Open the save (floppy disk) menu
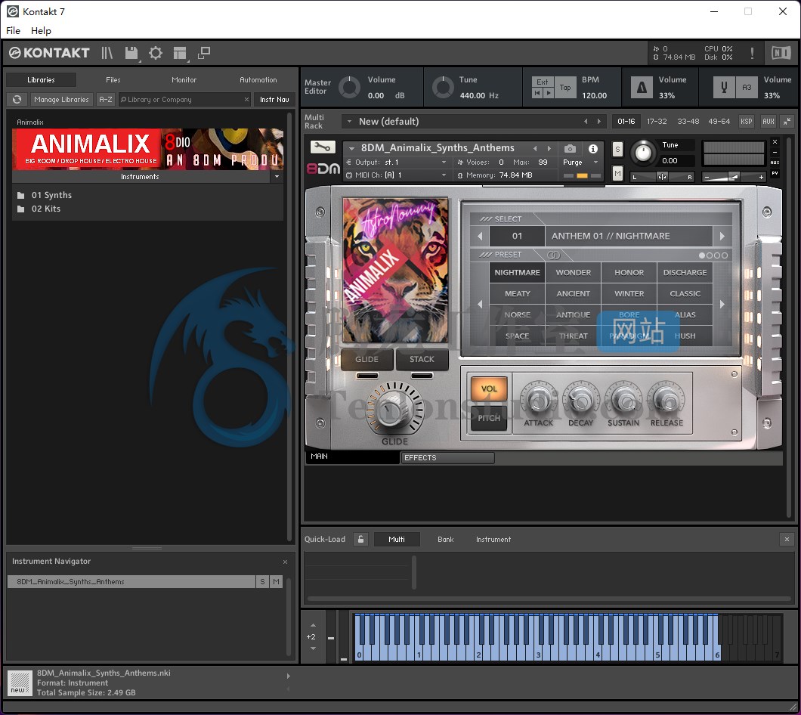This screenshot has height=715, width=801. tap(131, 53)
